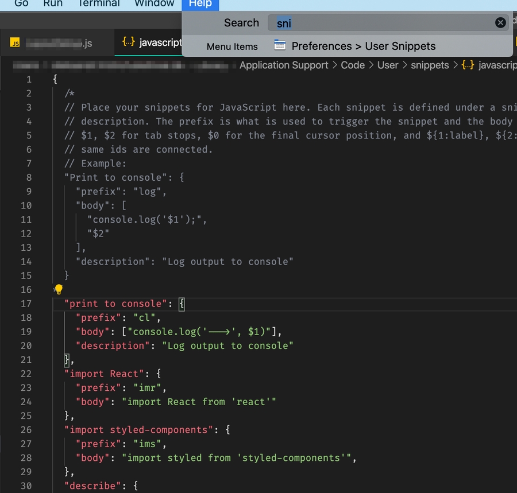
Task: Switch to the .js editor tab
Action: (x=57, y=44)
